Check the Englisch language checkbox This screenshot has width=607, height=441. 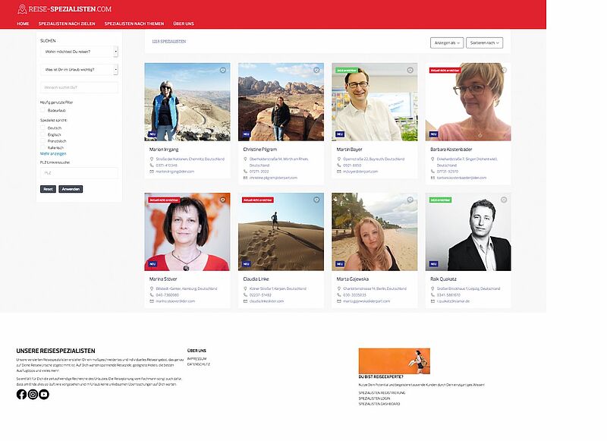click(x=43, y=134)
